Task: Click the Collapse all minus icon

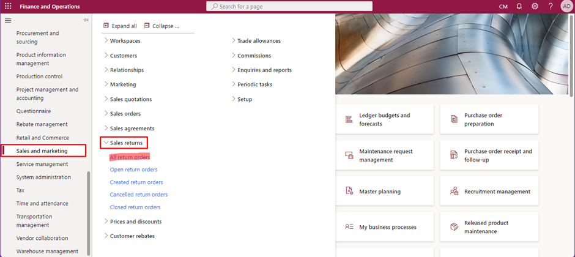Action: pyautogui.click(x=147, y=26)
